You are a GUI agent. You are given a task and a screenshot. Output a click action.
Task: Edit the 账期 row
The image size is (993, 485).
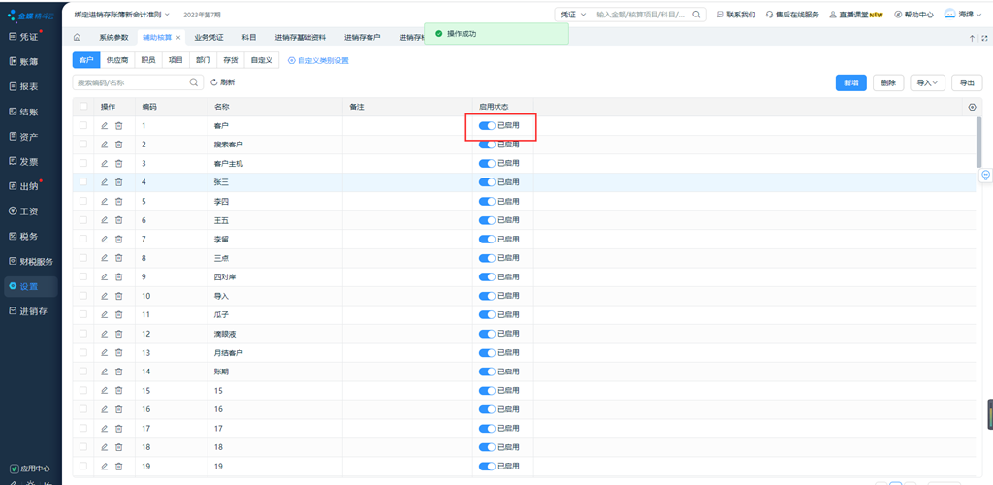[105, 372]
